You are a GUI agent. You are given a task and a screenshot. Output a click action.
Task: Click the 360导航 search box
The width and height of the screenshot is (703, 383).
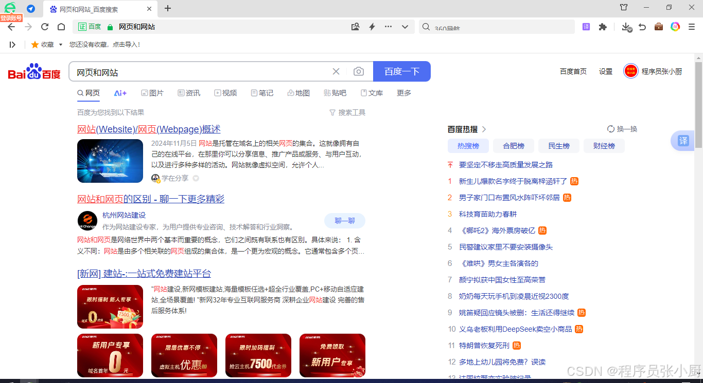497,27
